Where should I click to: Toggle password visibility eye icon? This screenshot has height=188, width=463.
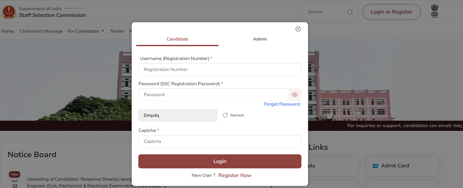coord(295,95)
